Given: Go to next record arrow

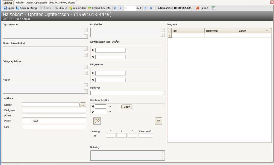Looking at the screenshot, I should (x=145, y=8).
